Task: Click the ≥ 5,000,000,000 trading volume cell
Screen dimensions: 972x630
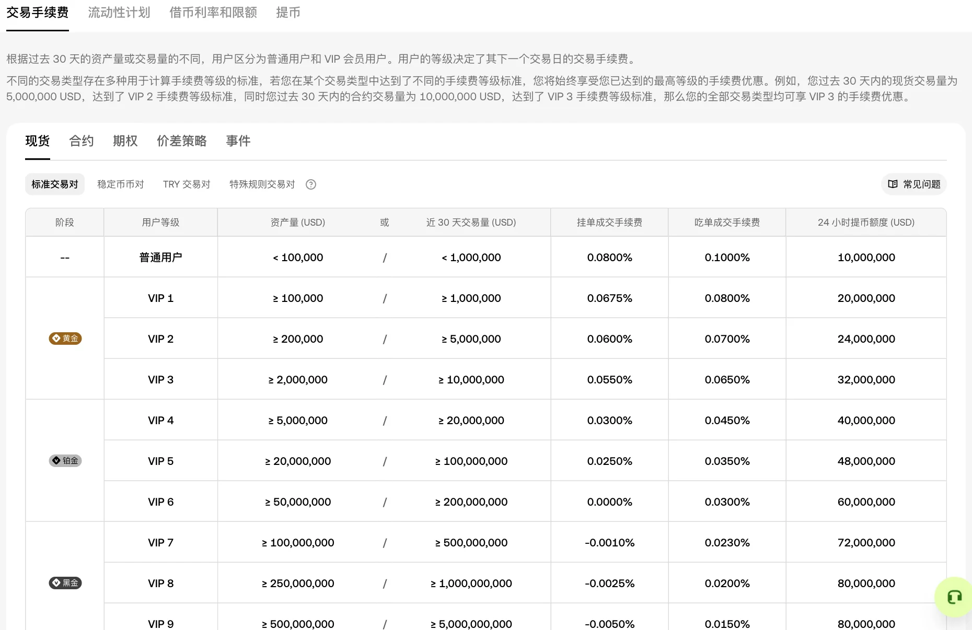Action: (471, 624)
